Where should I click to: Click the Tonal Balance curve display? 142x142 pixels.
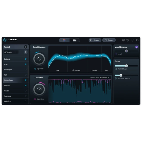(80, 59)
